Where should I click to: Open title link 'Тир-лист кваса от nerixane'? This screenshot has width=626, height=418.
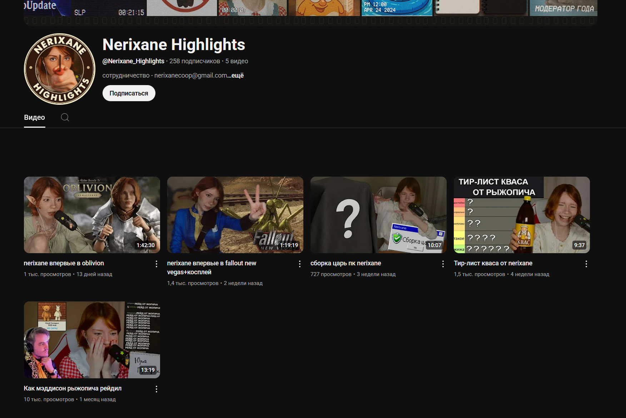tap(493, 263)
